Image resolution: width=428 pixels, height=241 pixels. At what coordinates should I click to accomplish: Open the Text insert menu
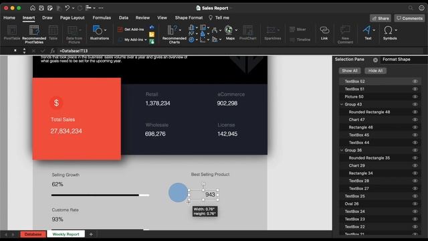pyautogui.click(x=368, y=33)
